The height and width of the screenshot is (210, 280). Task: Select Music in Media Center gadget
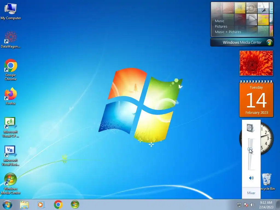pyautogui.click(x=220, y=21)
